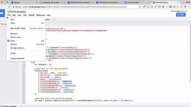Choose Open... from File menu
Screen dimensions: 191x107
[26, 23]
